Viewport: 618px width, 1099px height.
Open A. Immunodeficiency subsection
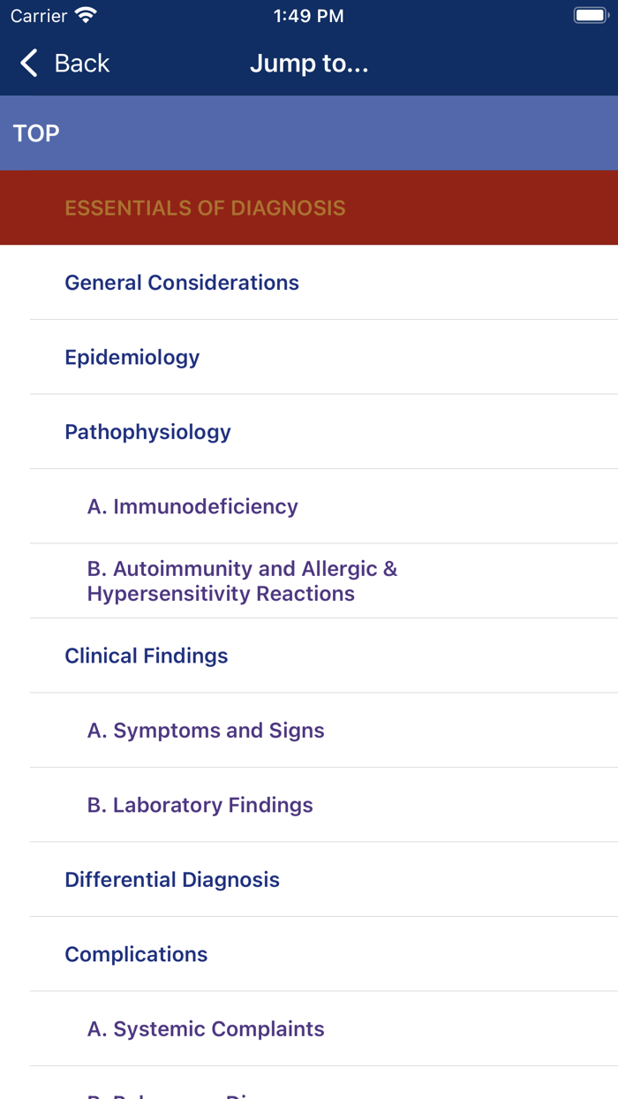tap(192, 506)
